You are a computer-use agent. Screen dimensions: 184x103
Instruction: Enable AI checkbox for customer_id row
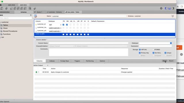click(x=85, y=25)
